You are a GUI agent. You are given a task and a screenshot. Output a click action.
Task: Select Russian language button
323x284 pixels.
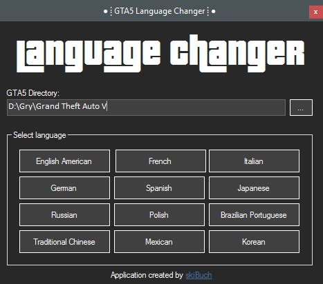tap(64, 214)
